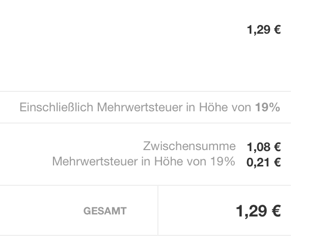Click the 19% text left of 0,21 €
Screen dimensions: 325x242
coord(223,162)
